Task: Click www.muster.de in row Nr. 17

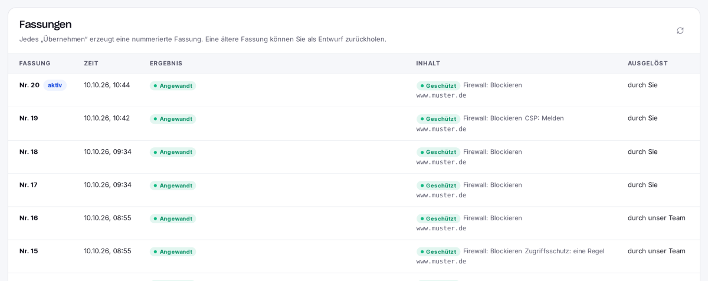Action: click(x=441, y=195)
